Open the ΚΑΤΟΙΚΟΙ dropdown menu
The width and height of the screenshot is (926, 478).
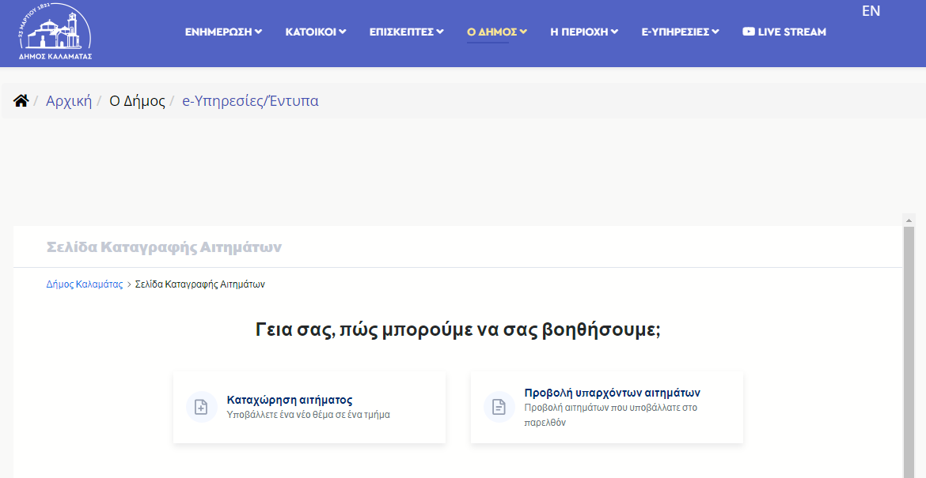(x=316, y=32)
